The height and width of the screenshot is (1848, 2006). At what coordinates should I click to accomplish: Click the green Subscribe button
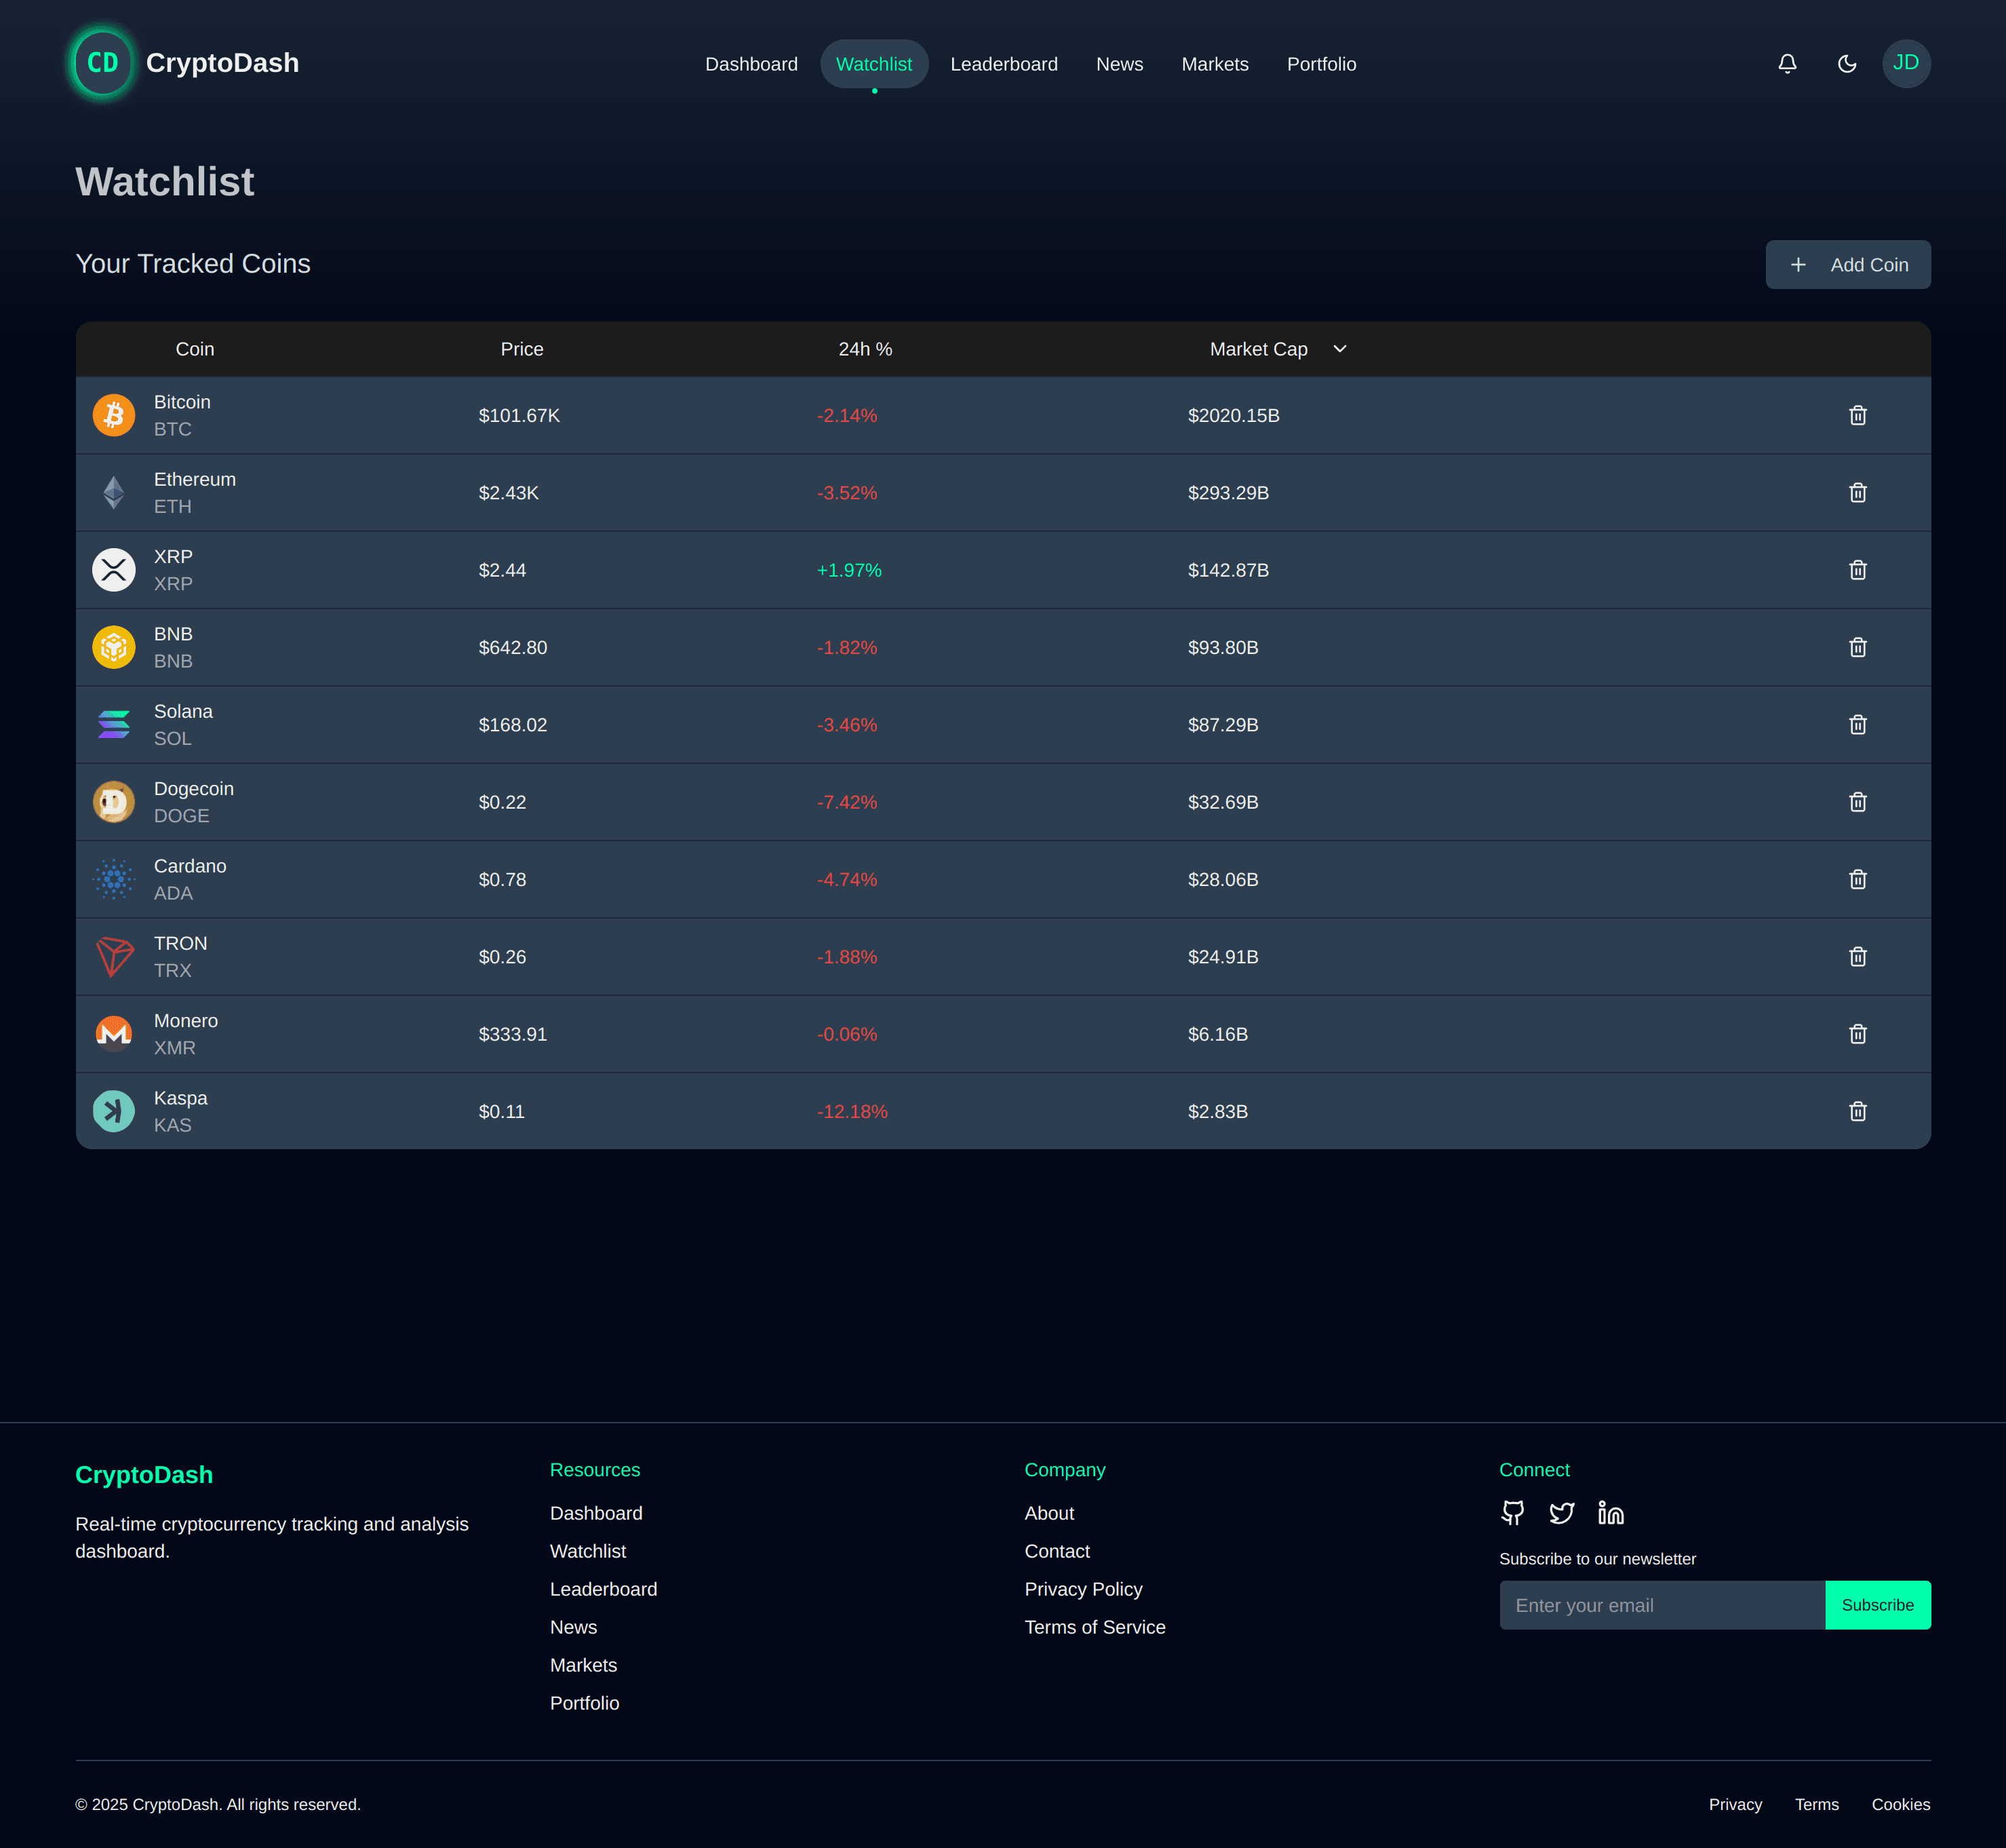click(x=1877, y=1605)
